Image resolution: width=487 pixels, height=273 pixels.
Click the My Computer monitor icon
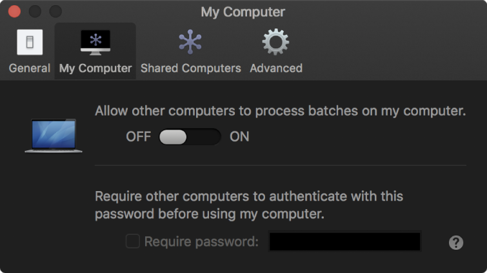click(95, 42)
